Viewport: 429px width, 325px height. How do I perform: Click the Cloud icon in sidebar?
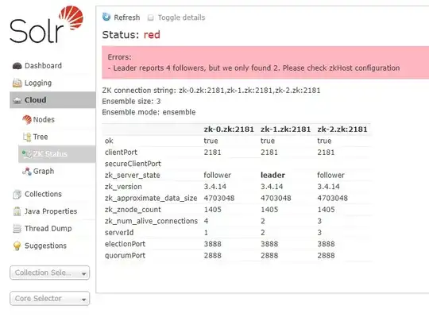[x=17, y=100]
